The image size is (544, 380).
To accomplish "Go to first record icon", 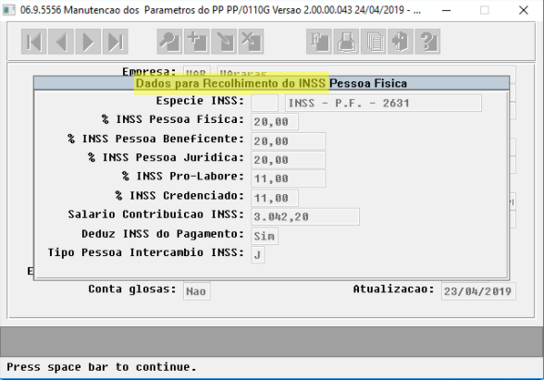I will coord(33,42).
